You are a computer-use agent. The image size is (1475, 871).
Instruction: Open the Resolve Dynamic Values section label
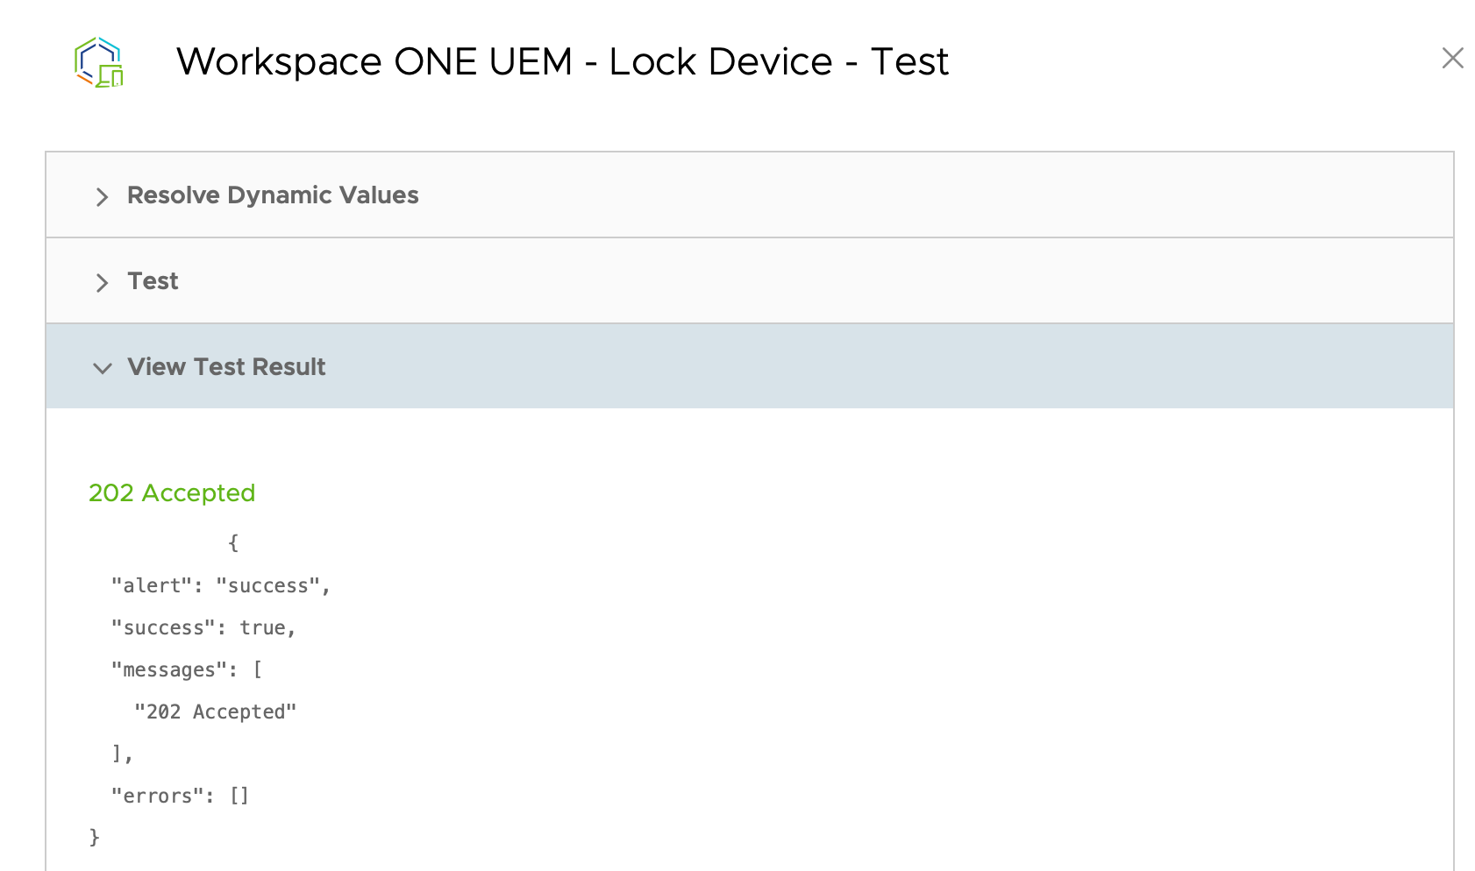[x=273, y=195]
